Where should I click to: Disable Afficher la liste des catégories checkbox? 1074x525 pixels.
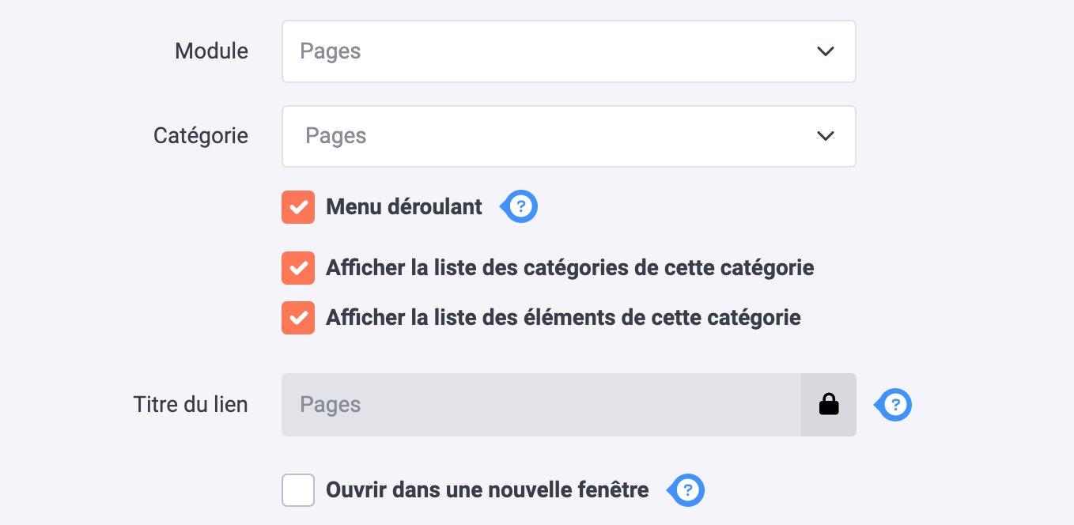(298, 268)
